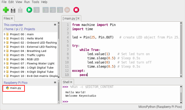Expand Project 08 : 1-Digit Digital Tube folder
Image resolution: width=185 pixels, height=110 pixels.
(5, 68)
